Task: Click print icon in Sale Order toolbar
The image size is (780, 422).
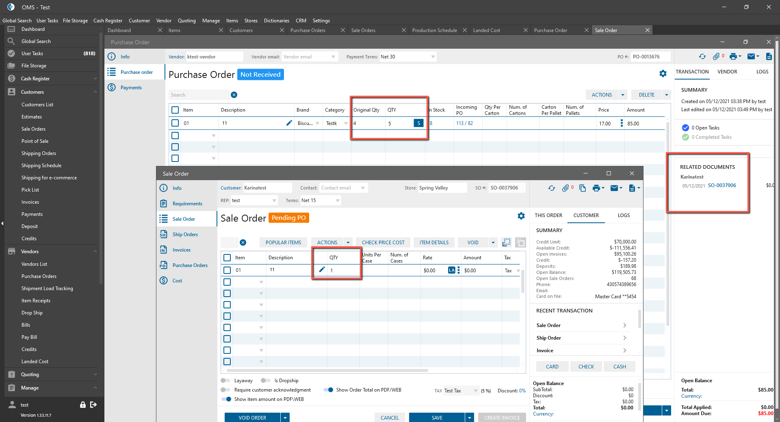Action: tap(596, 188)
